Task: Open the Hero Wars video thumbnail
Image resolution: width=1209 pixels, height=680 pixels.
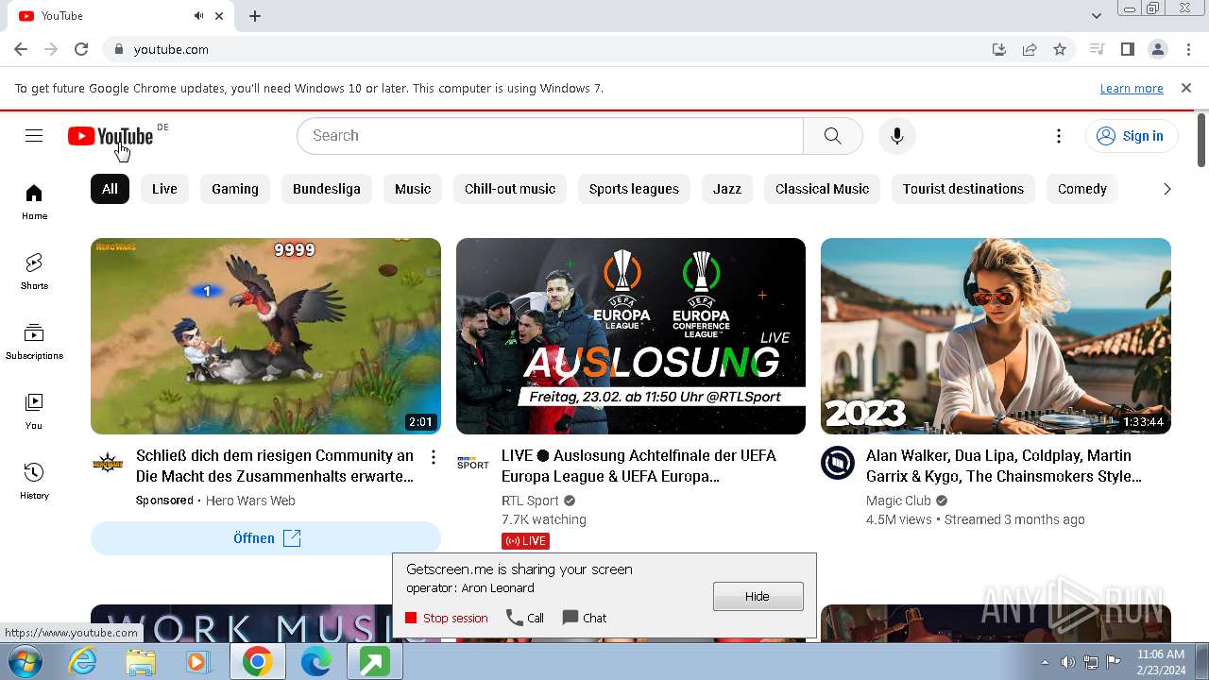Action: click(265, 336)
